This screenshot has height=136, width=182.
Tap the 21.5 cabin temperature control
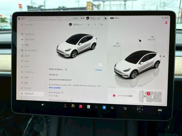coord(139,109)
